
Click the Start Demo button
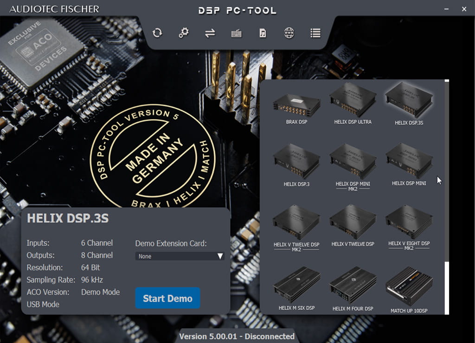click(167, 298)
